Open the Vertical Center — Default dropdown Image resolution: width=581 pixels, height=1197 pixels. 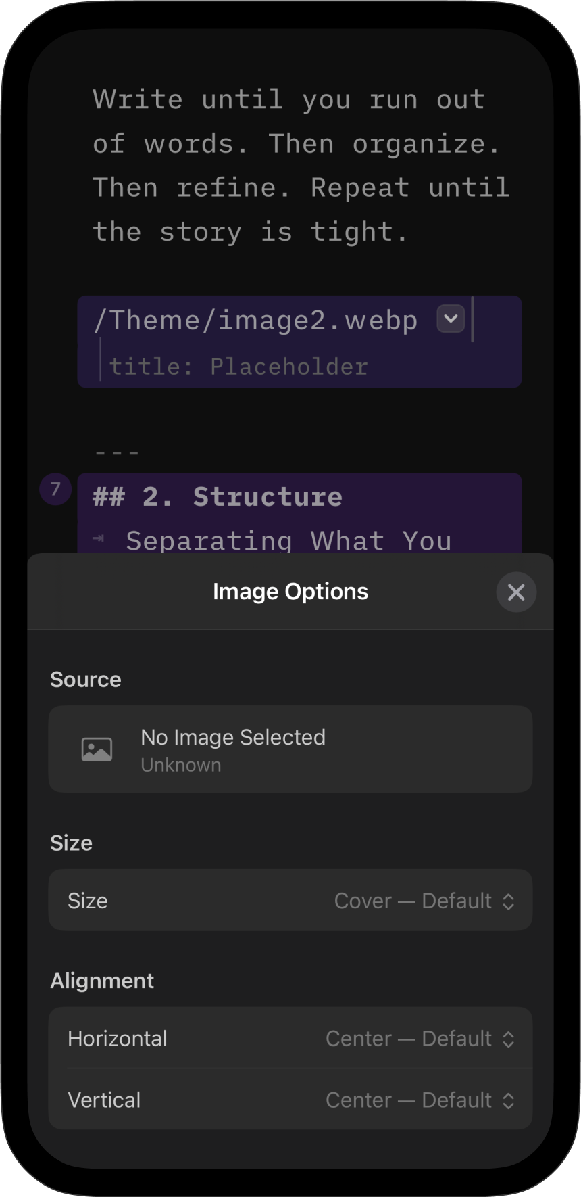pyautogui.click(x=409, y=1100)
